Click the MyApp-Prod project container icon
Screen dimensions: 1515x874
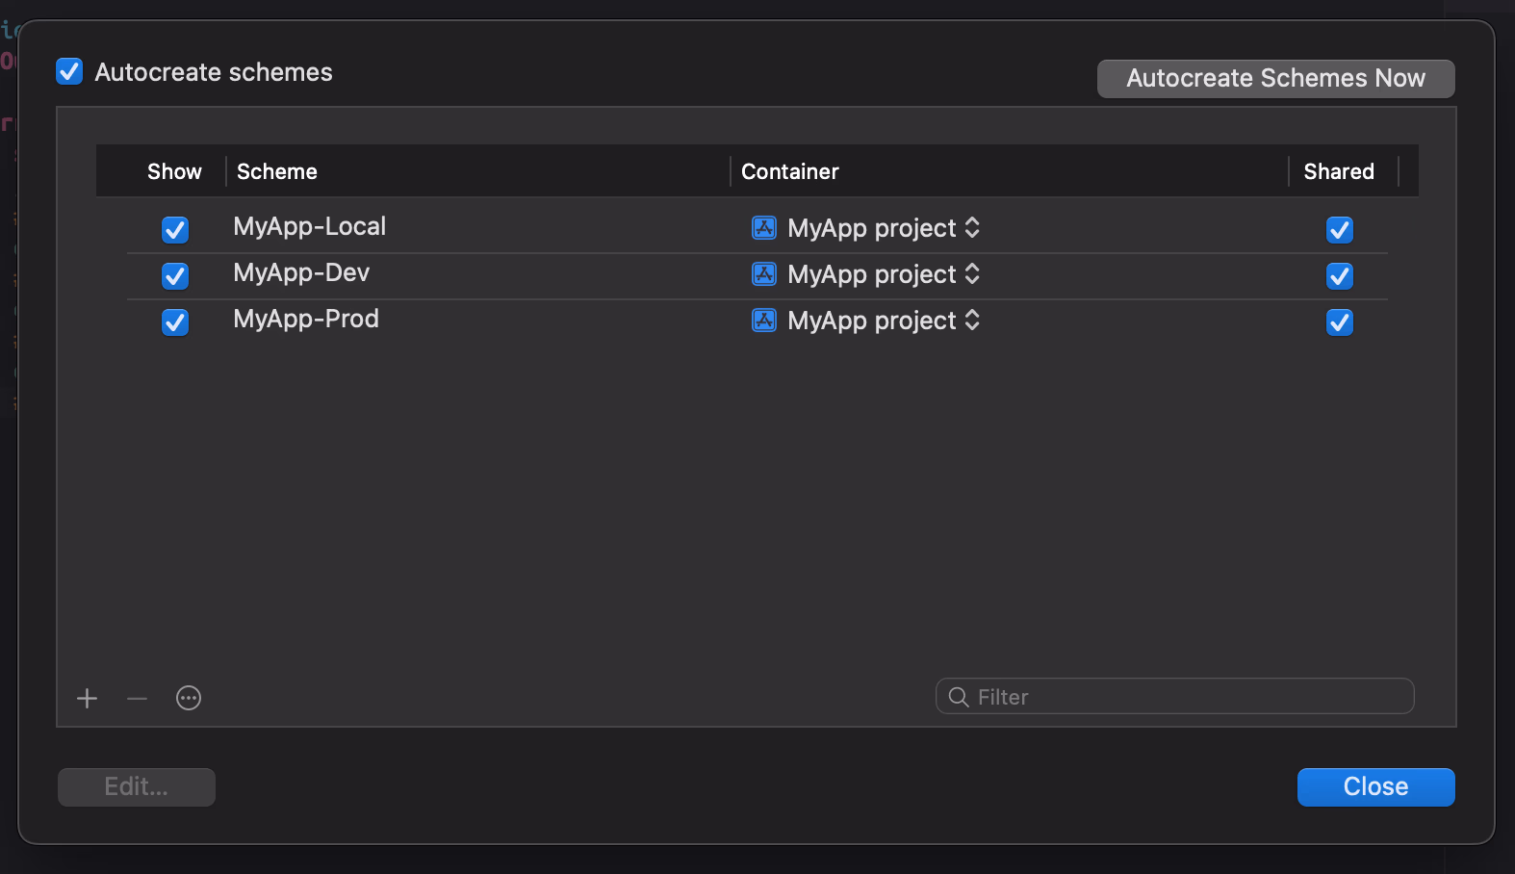(764, 321)
